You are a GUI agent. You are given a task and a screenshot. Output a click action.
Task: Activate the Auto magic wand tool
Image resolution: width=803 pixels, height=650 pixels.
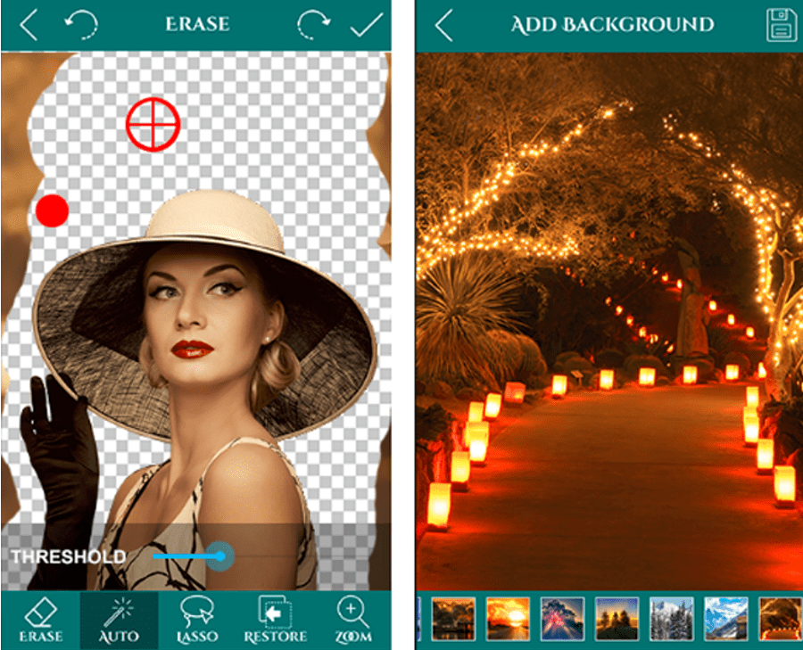(x=119, y=621)
